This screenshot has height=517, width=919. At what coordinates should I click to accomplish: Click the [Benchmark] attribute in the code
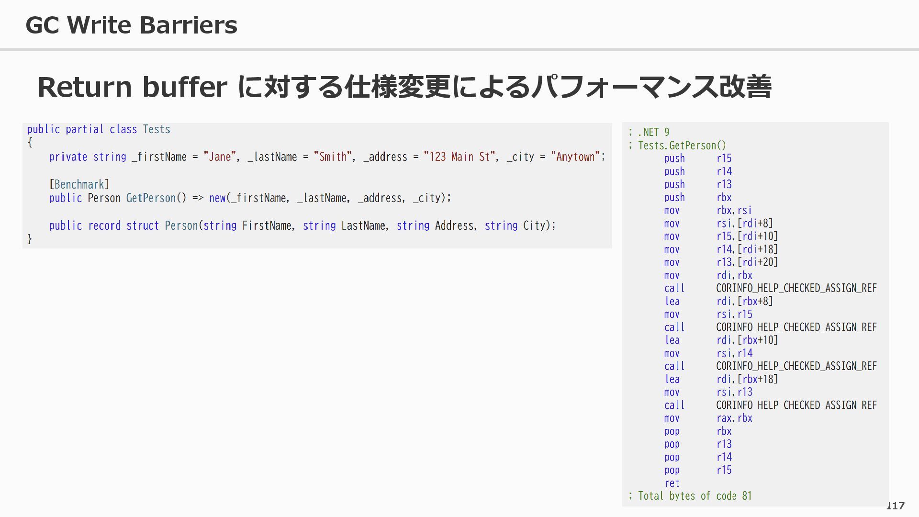pyautogui.click(x=79, y=184)
